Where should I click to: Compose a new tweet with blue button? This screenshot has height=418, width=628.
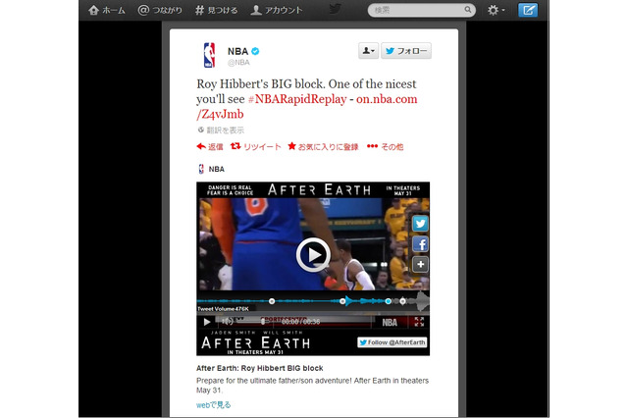coord(528,10)
